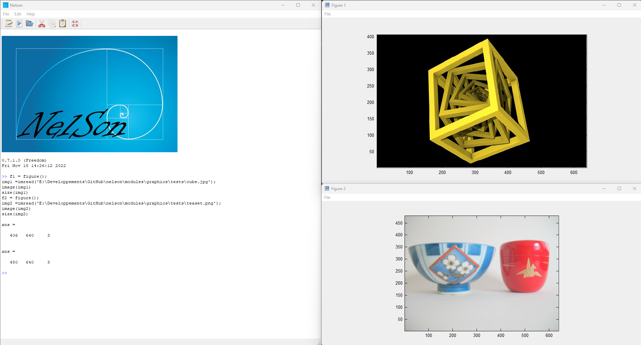Click the yellow cube image in Figure 1
The height and width of the screenshot is (345, 641).
click(x=479, y=101)
